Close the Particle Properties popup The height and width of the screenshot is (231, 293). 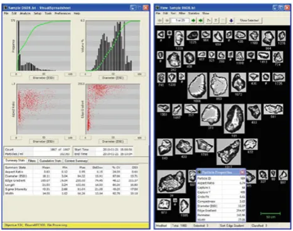point(242,172)
